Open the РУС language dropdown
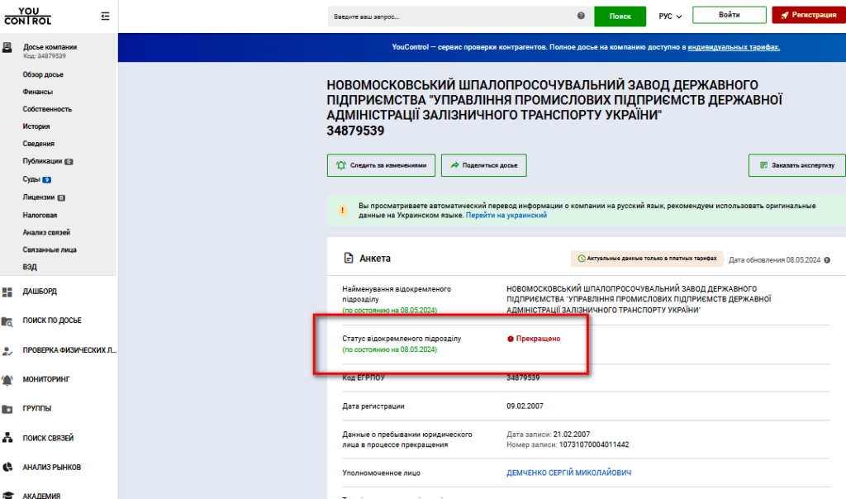The height and width of the screenshot is (499, 846). 670,17
